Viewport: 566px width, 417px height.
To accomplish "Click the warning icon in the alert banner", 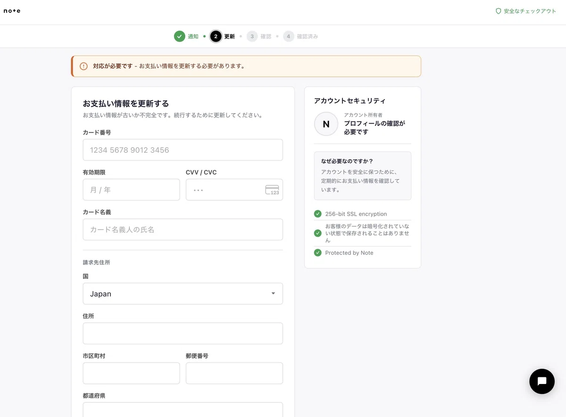I will click(83, 66).
